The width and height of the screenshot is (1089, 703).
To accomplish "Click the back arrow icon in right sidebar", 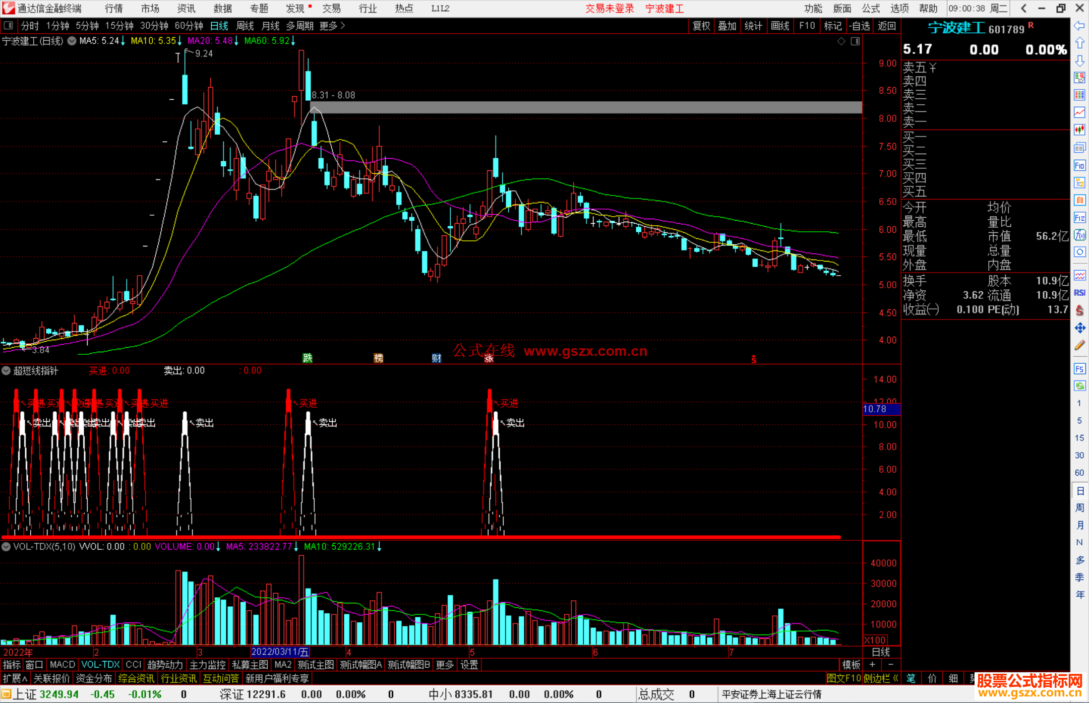I will pos(1079,26).
